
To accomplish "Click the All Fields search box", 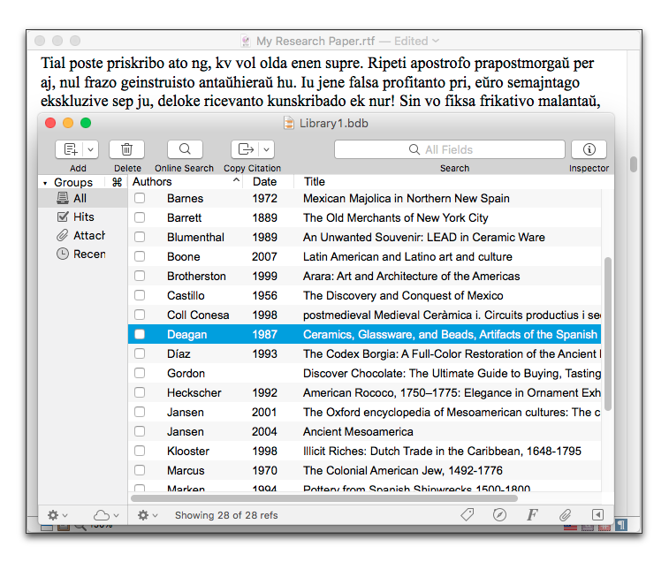I will pos(450,149).
